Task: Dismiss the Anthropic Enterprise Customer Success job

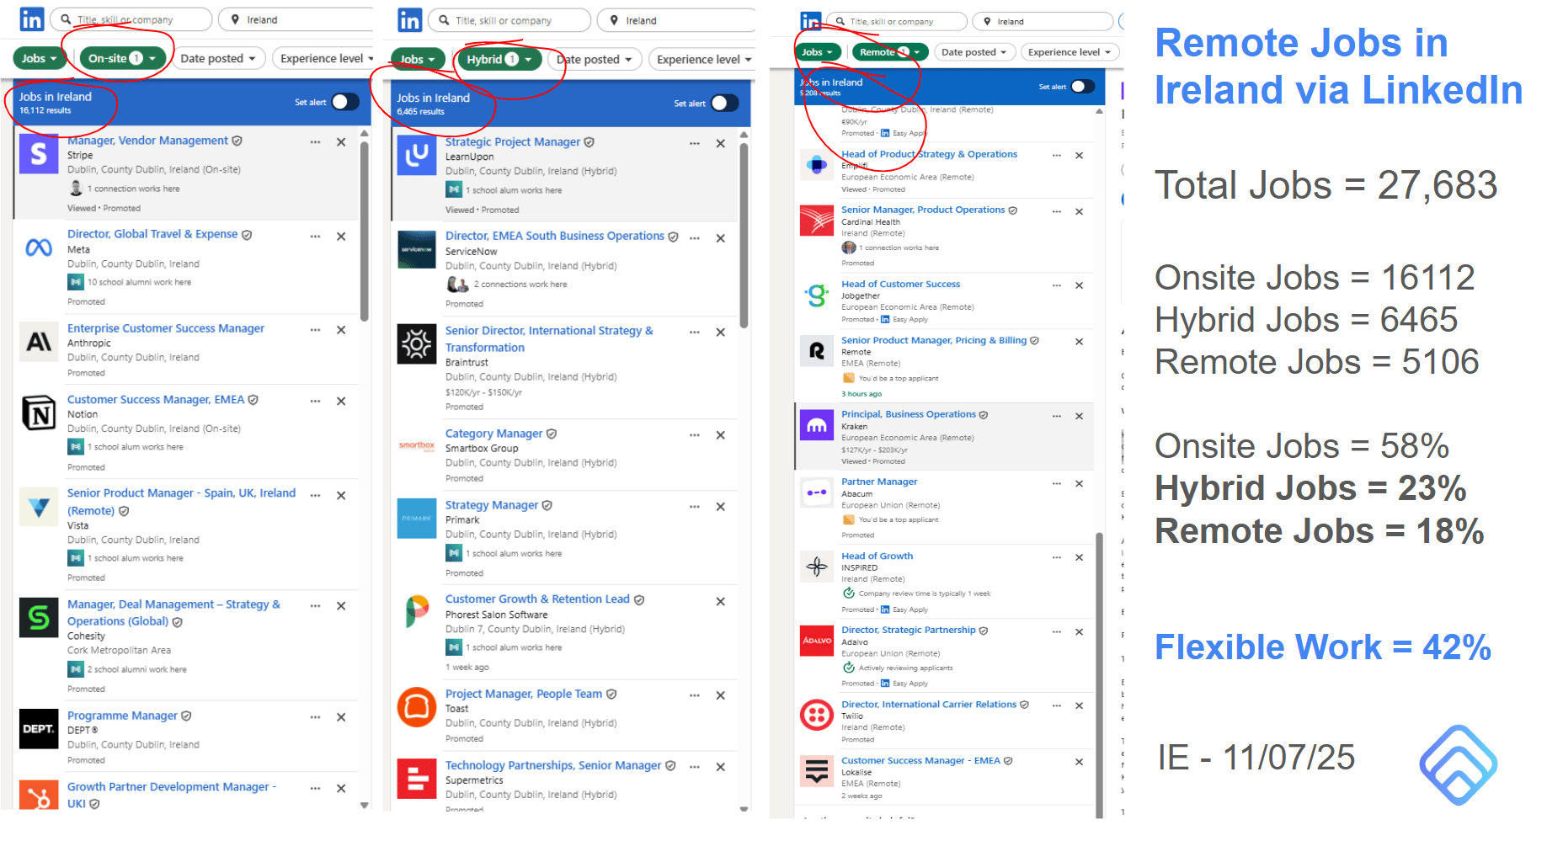Action: pos(341,330)
